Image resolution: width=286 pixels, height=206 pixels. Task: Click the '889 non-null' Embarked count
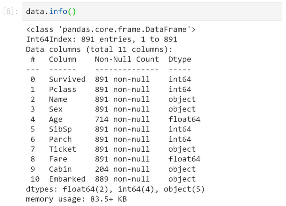click(x=122, y=179)
